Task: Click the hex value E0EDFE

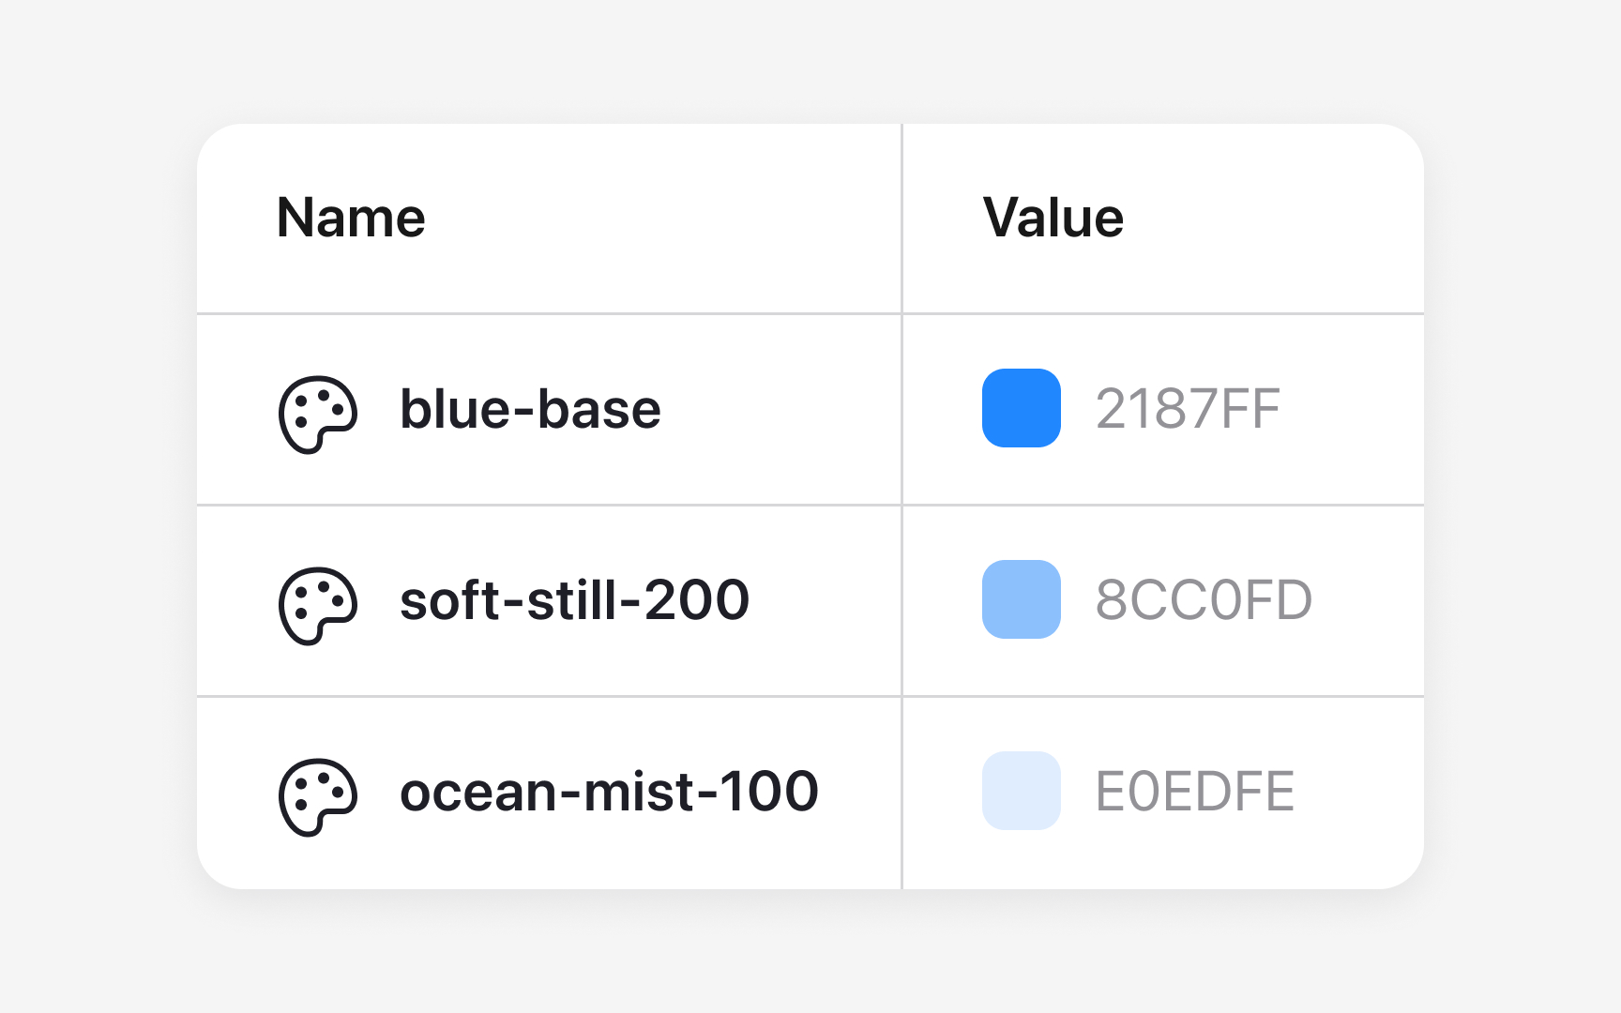Action: click(x=1193, y=792)
